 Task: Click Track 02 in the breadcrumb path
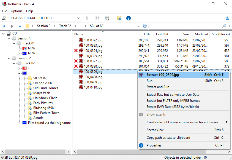point(65,26)
